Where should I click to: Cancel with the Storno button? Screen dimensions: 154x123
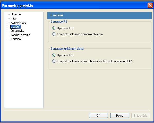(119, 116)
